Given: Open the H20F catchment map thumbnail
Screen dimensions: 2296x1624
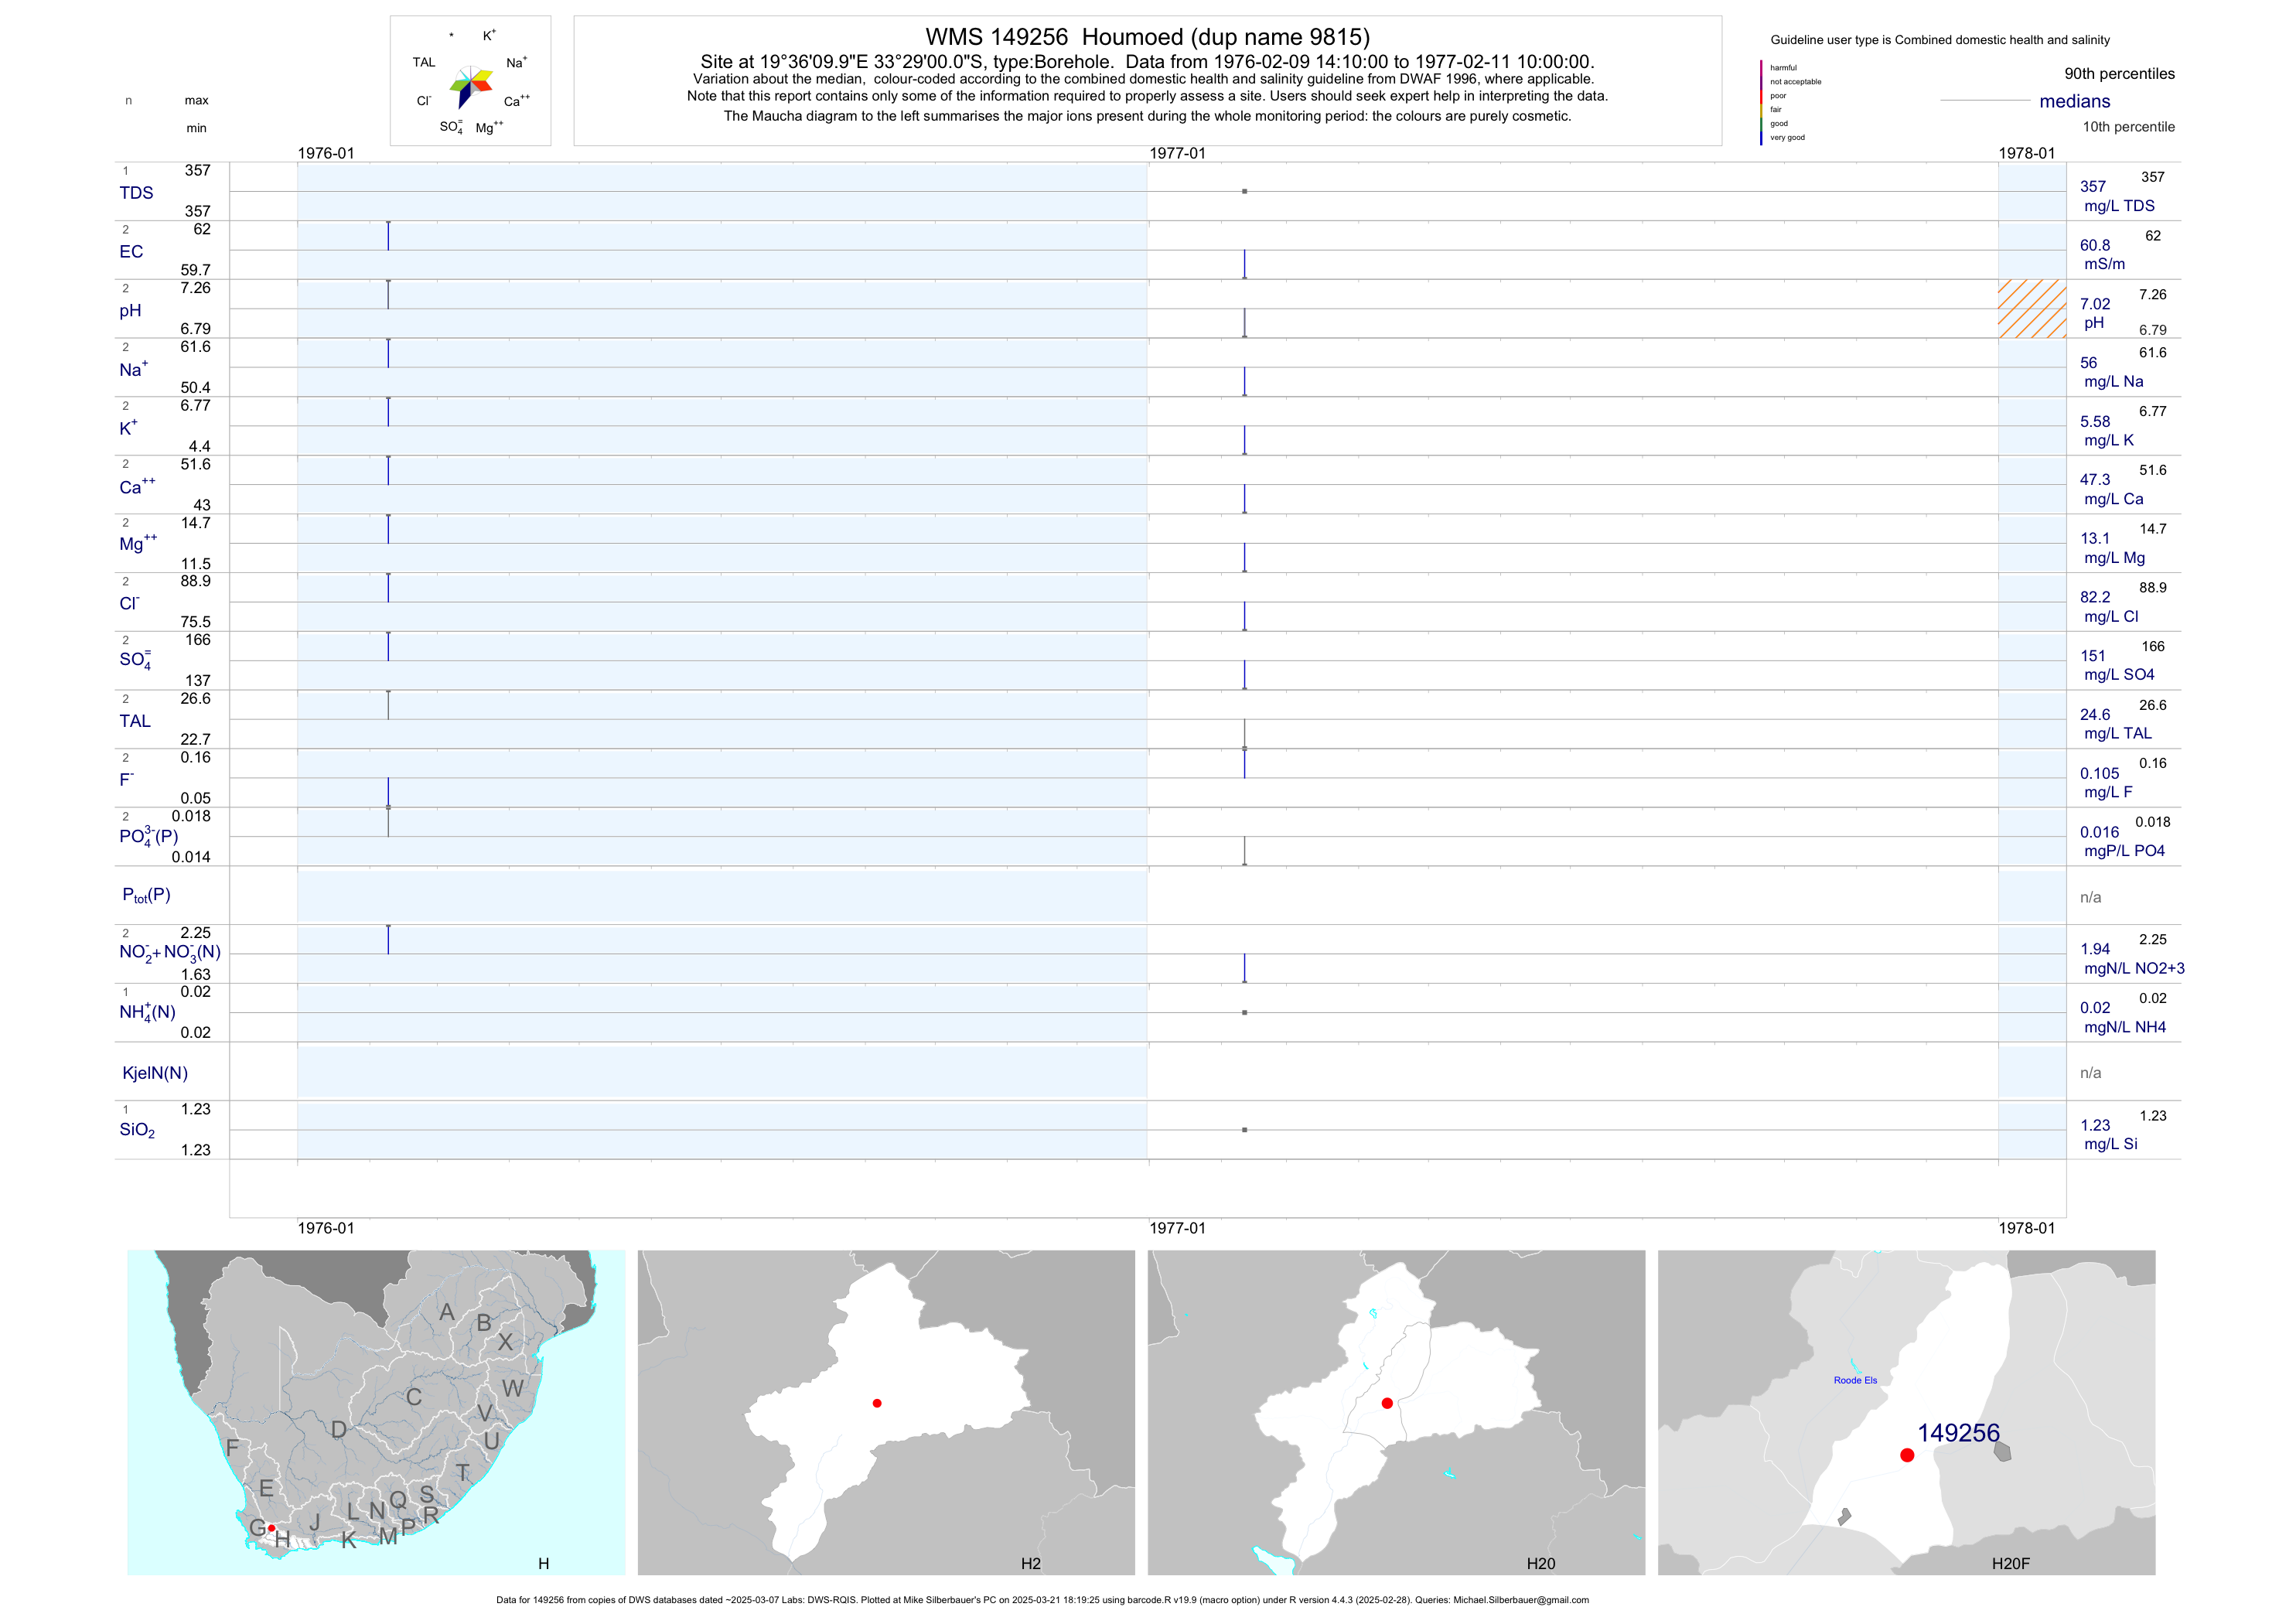Looking at the screenshot, I should click(x=1906, y=1412).
